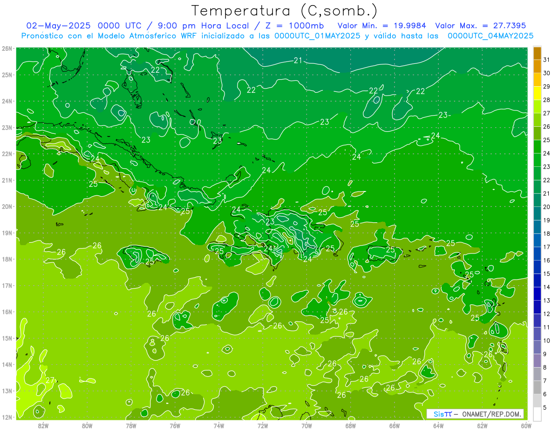This screenshot has width=559, height=432.
Task: Click the 70W longitude axis label
Action: click(307, 425)
